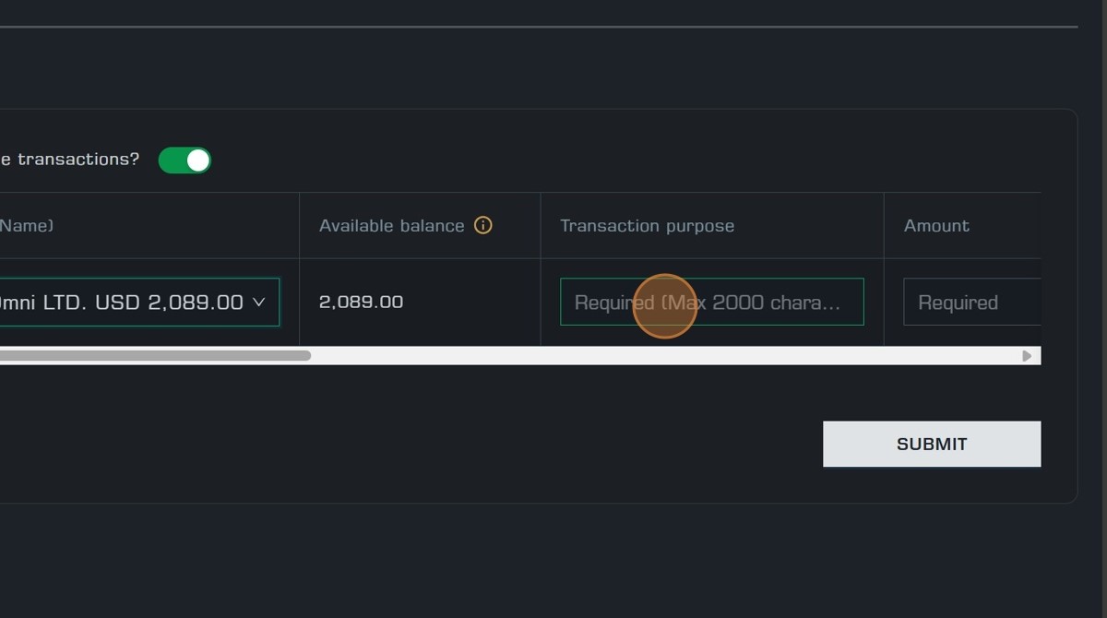Screen dimensions: 1107x618
Task: Select the Transaction purpose column header
Action: pos(647,226)
